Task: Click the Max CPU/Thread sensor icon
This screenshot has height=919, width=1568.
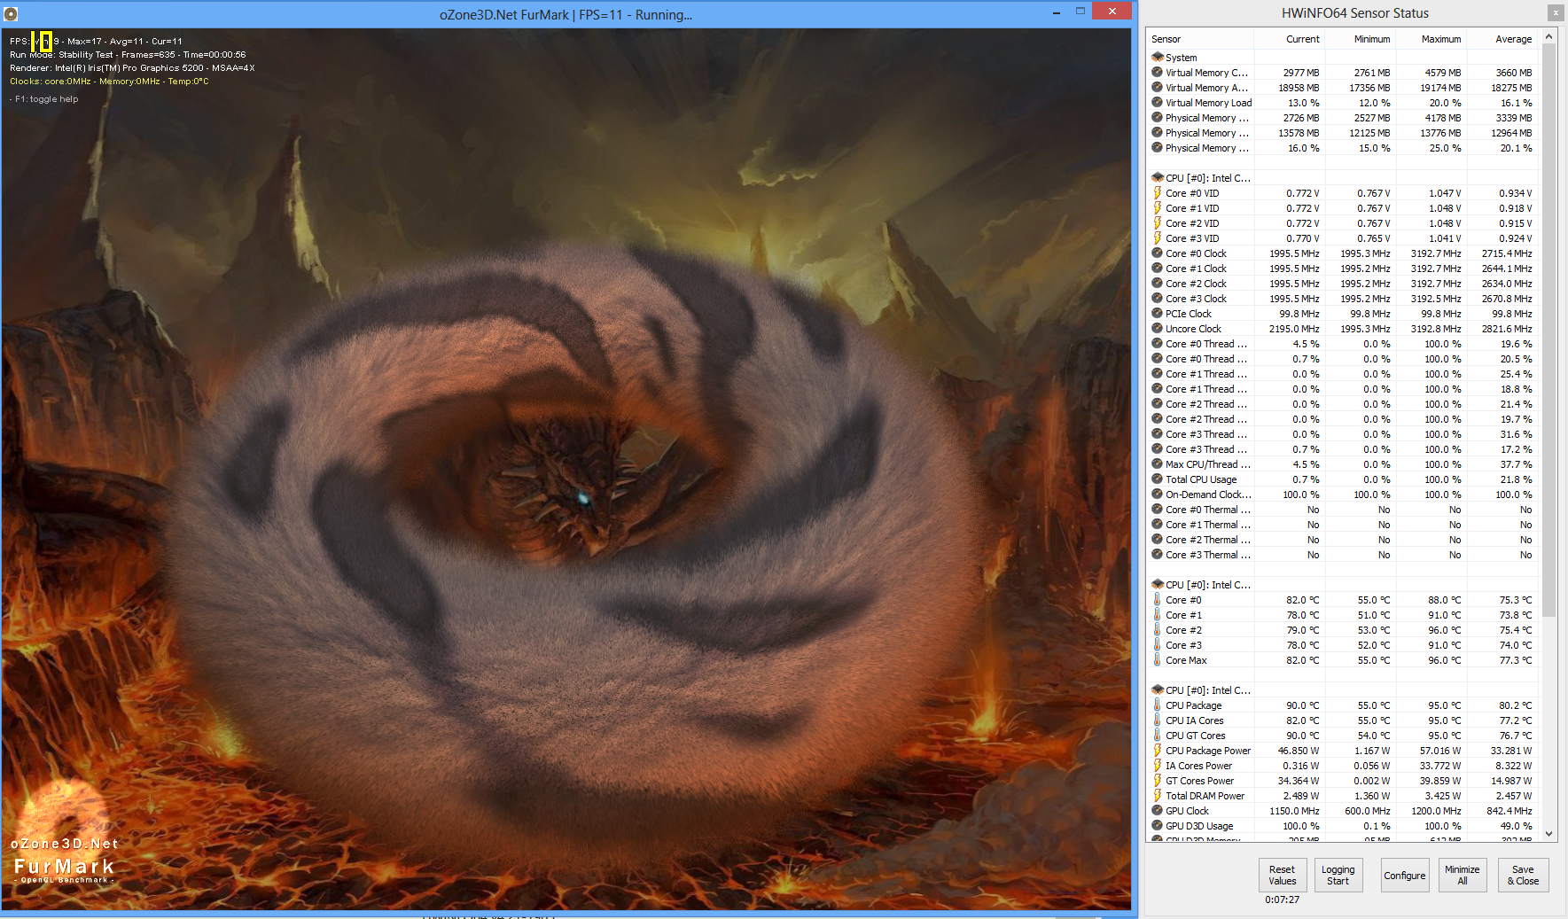Action: (1157, 463)
